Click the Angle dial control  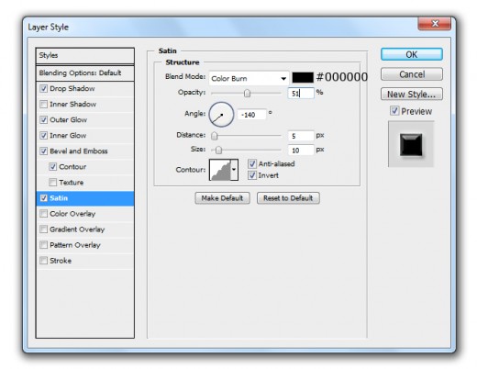click(x=221, y=115)
